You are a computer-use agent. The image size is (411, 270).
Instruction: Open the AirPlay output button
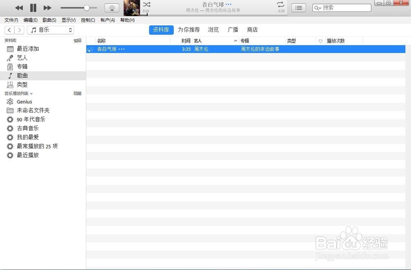112,8
